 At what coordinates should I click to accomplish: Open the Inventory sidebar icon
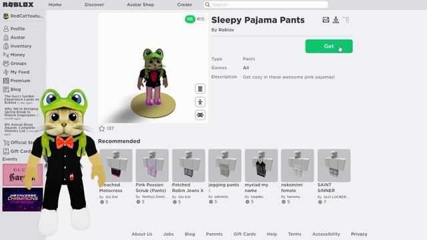[x=6, y=46]
